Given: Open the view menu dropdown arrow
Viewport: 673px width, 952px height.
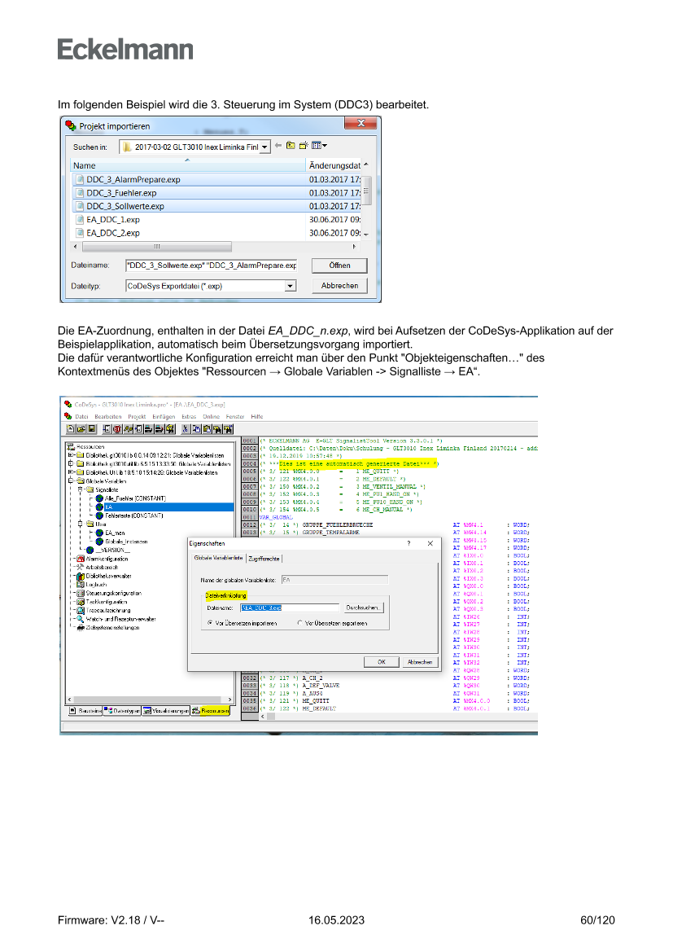Looking at the screenshot, I should [324, 146].
